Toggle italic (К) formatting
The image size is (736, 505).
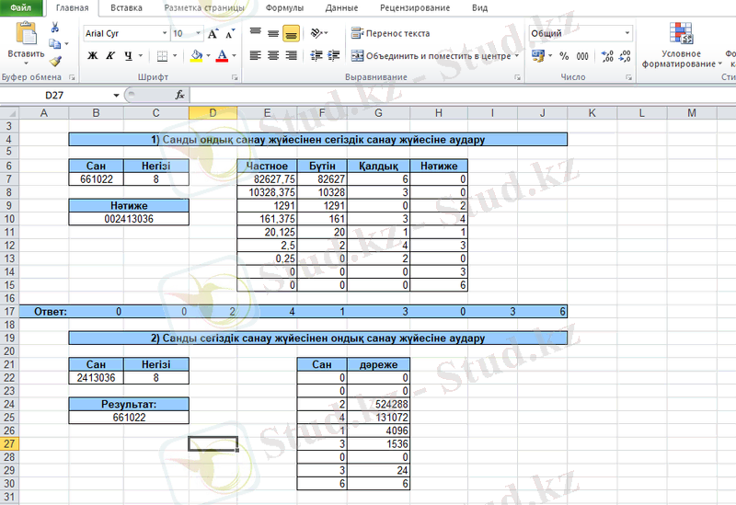tap(110, 56)
